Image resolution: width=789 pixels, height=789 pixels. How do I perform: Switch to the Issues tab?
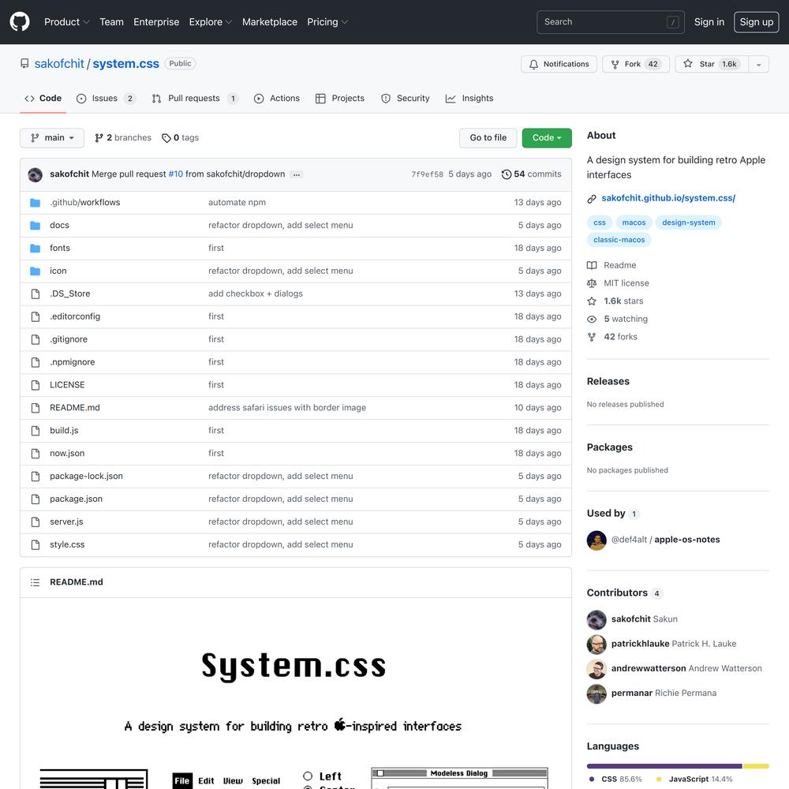click(107, 98)
